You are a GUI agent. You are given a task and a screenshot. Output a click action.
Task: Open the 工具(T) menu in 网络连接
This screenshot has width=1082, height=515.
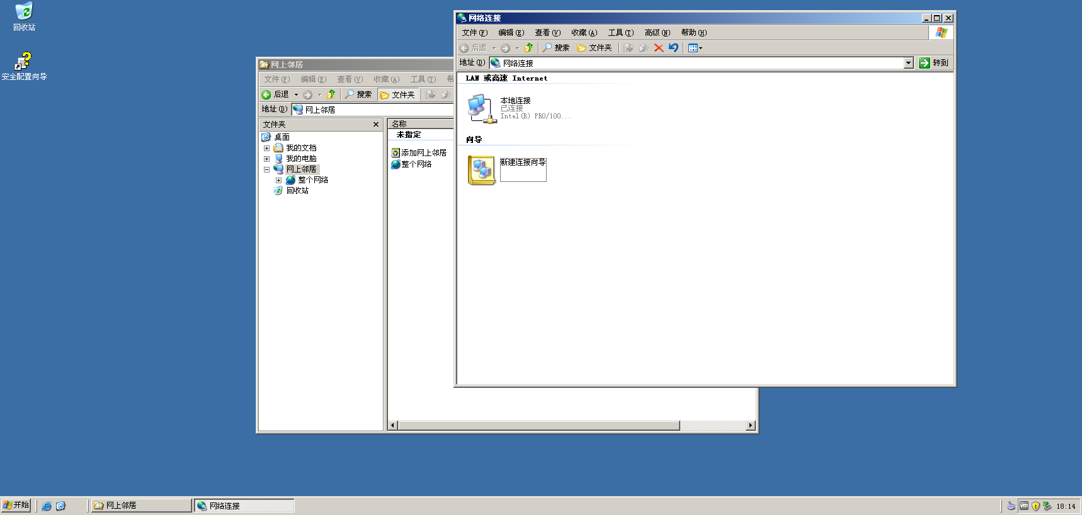620,33
